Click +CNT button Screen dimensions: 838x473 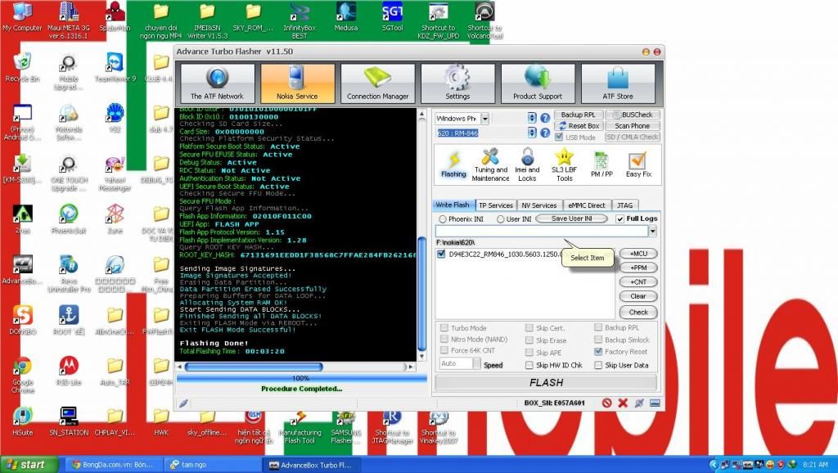(638, 282)
